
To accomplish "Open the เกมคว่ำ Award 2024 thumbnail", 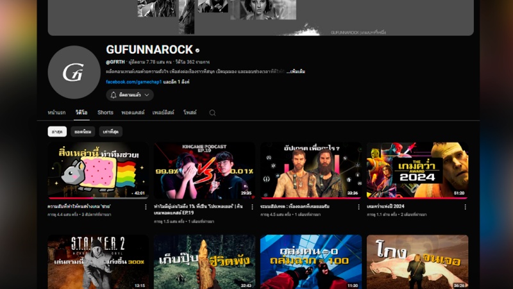I will coord(417,170).
